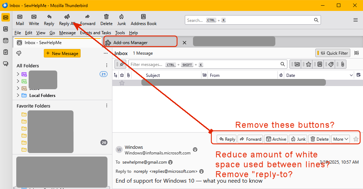The width and height of the screenshot is (363, 189).
Task: Toggle the Contact quick filter
Action: [x=318, y=64]
